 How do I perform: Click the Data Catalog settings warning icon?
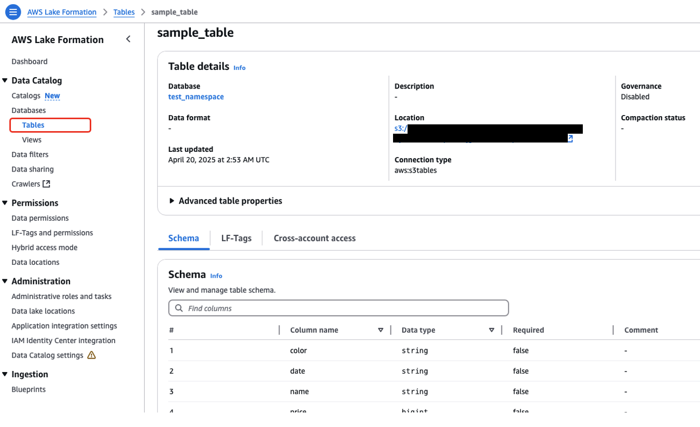[x=91, y=355]
